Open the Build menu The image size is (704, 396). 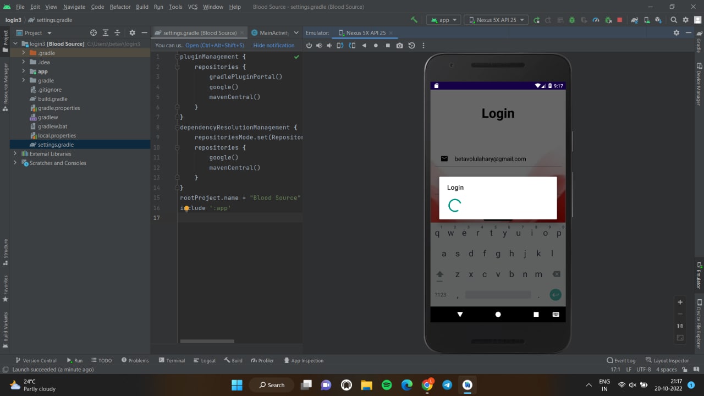click(142, 7)
